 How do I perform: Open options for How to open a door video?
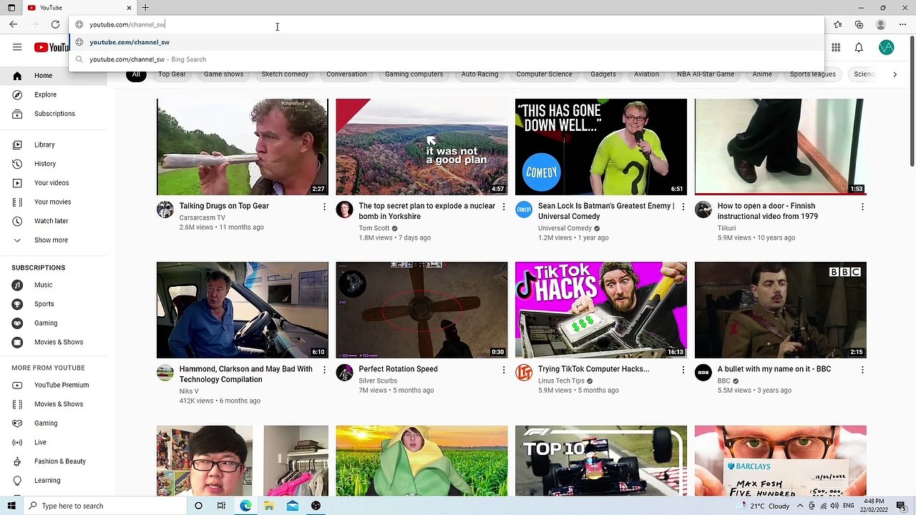862,207
